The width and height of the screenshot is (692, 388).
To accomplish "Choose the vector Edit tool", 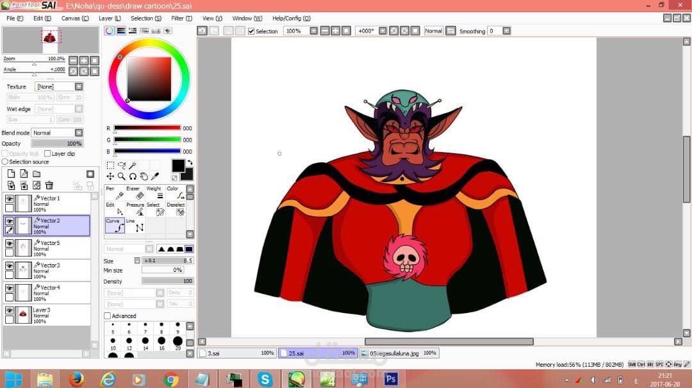I will 115,209.
